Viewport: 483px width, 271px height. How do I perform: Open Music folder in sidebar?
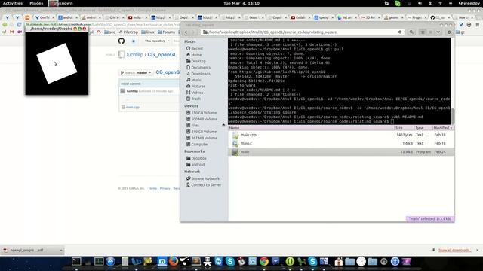(x=193, y=80)
